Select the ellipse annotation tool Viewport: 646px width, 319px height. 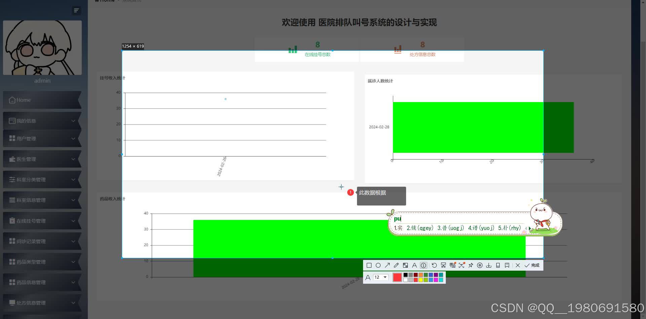[379, 265]
